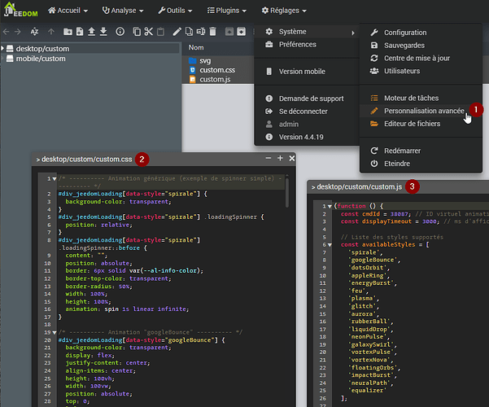
Task: Show file info with the circled i icon
Action: pyautogui.click(x=120, y=32)
